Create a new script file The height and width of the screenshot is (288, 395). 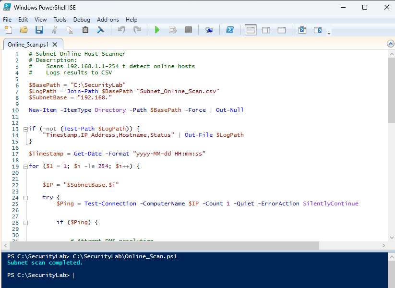click(8, 30)
